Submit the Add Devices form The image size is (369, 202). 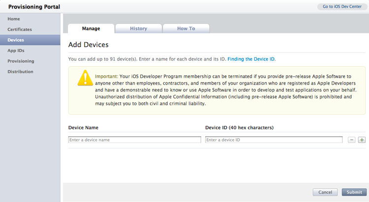[x=354, y=192]
